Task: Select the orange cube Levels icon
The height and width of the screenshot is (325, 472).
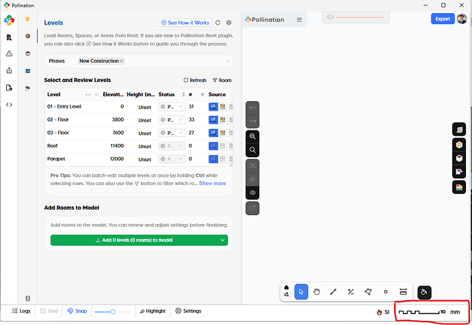Action: (x=27, y=36)
